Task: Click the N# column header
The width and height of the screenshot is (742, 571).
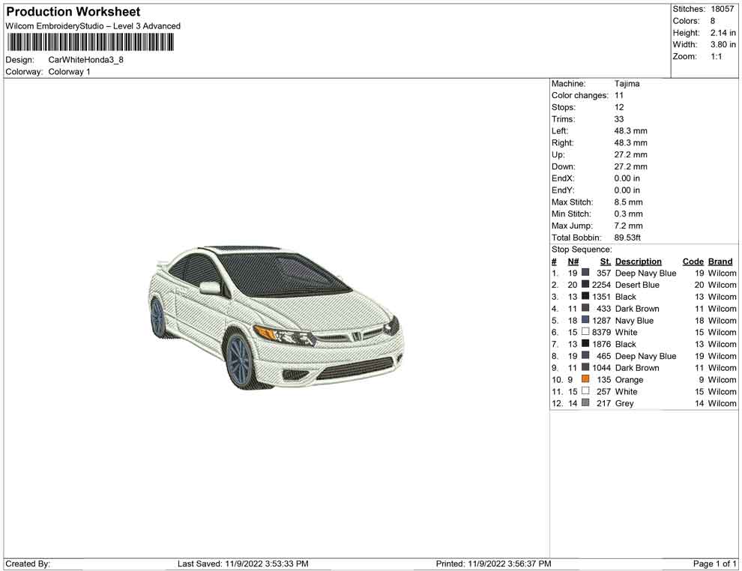Action: (573, 262)
